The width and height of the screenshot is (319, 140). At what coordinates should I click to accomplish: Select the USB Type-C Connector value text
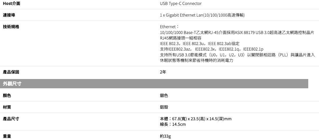[x=181, y=3]
